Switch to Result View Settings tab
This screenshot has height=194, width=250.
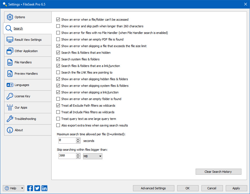pyautogui.click(x=28, y=40)
